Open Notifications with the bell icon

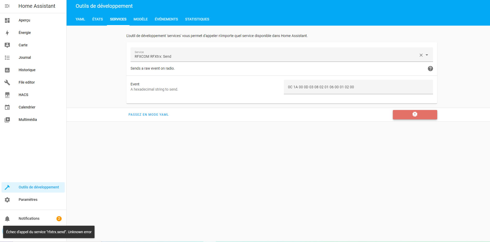click(x=7, y=219)
